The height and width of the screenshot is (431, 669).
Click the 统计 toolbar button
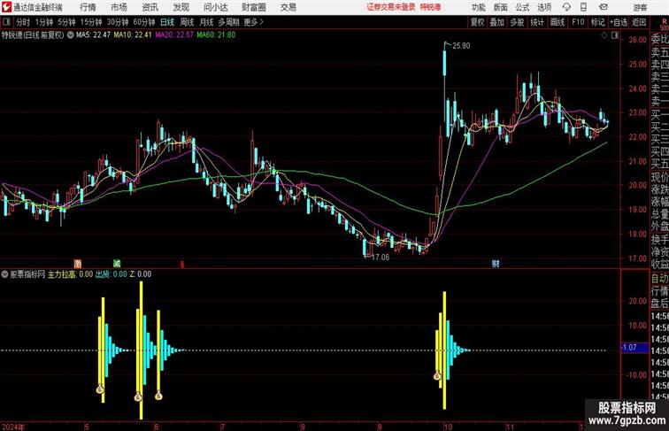tap(537, 22)
